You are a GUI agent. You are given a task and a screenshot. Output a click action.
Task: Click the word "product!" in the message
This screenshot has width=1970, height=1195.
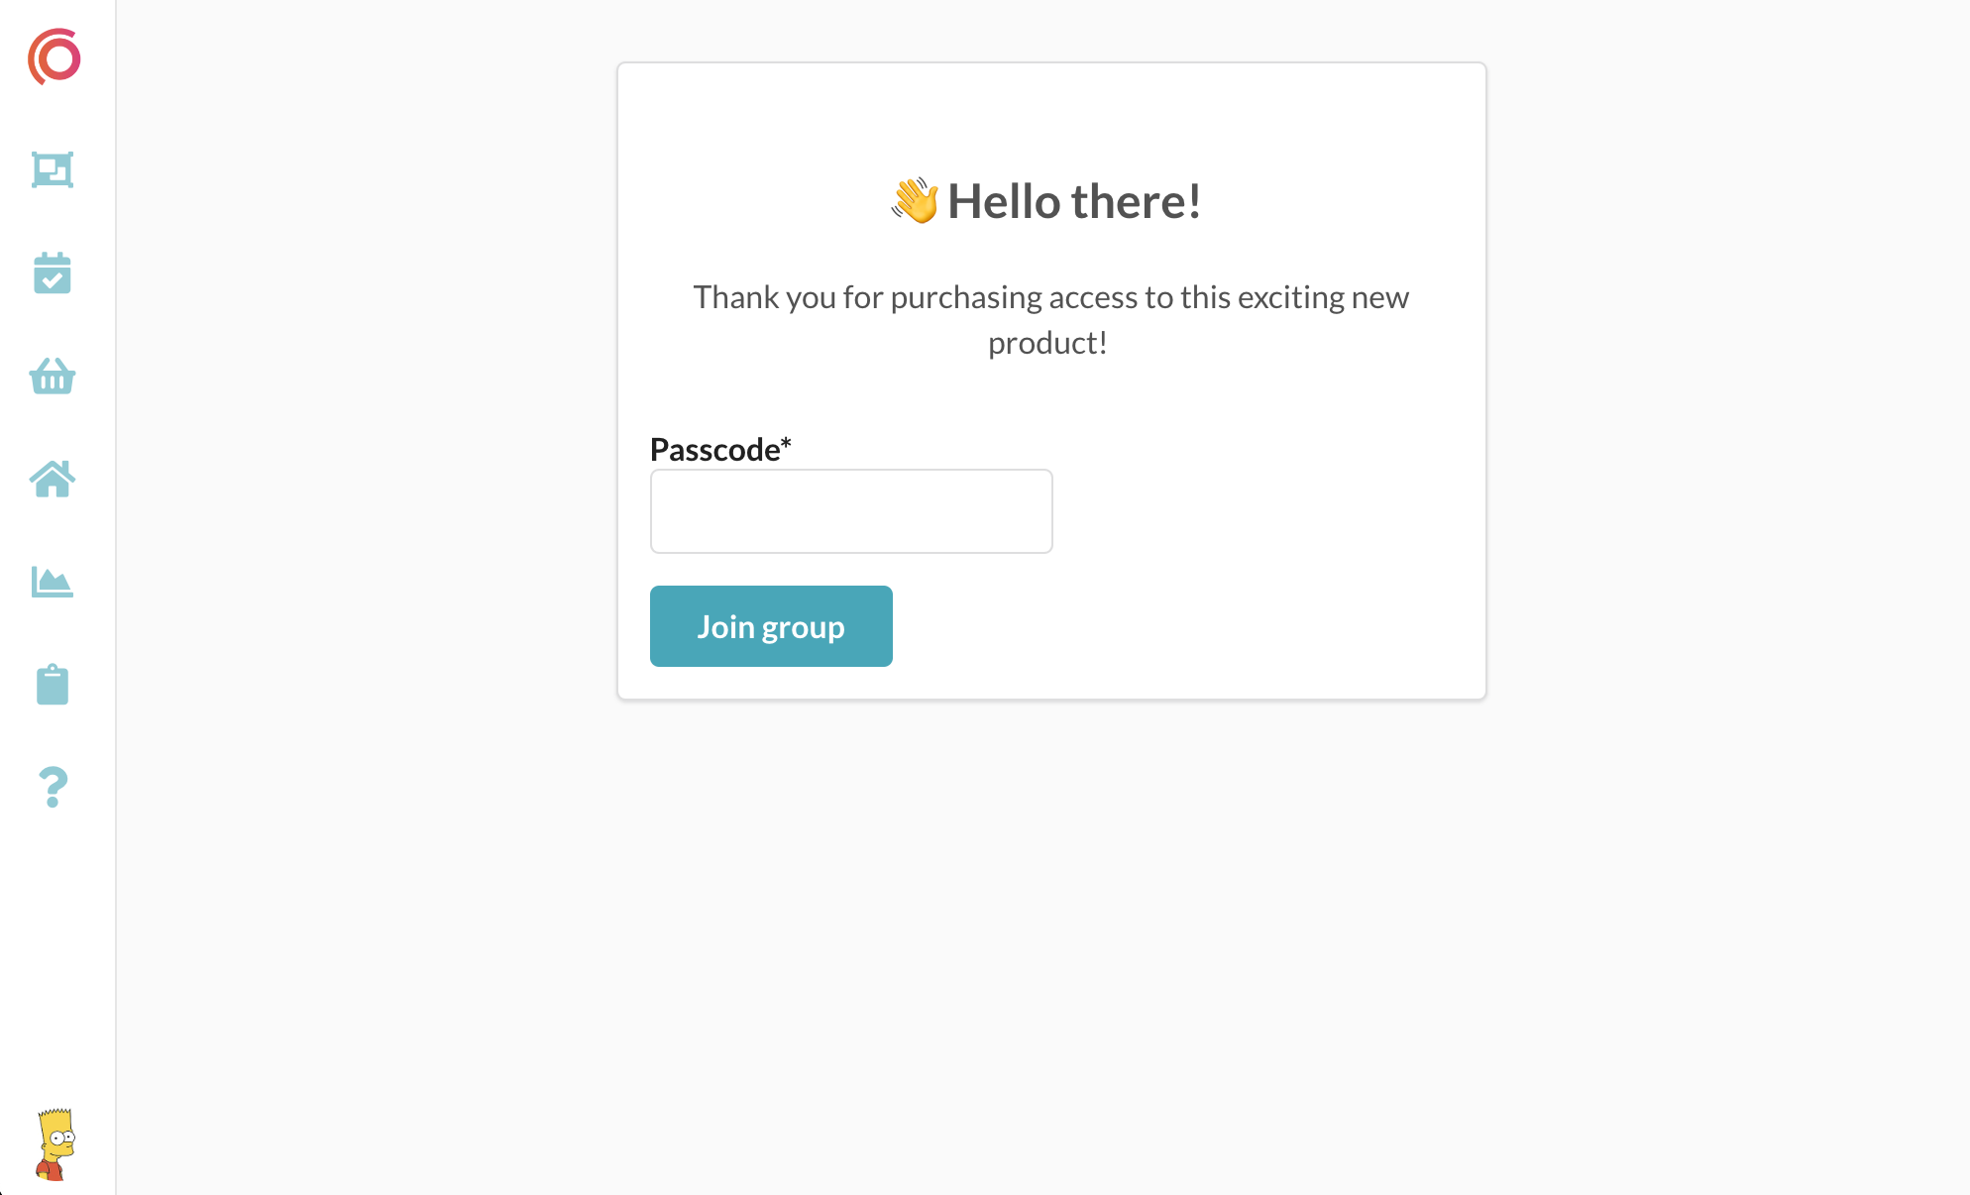1047,343
